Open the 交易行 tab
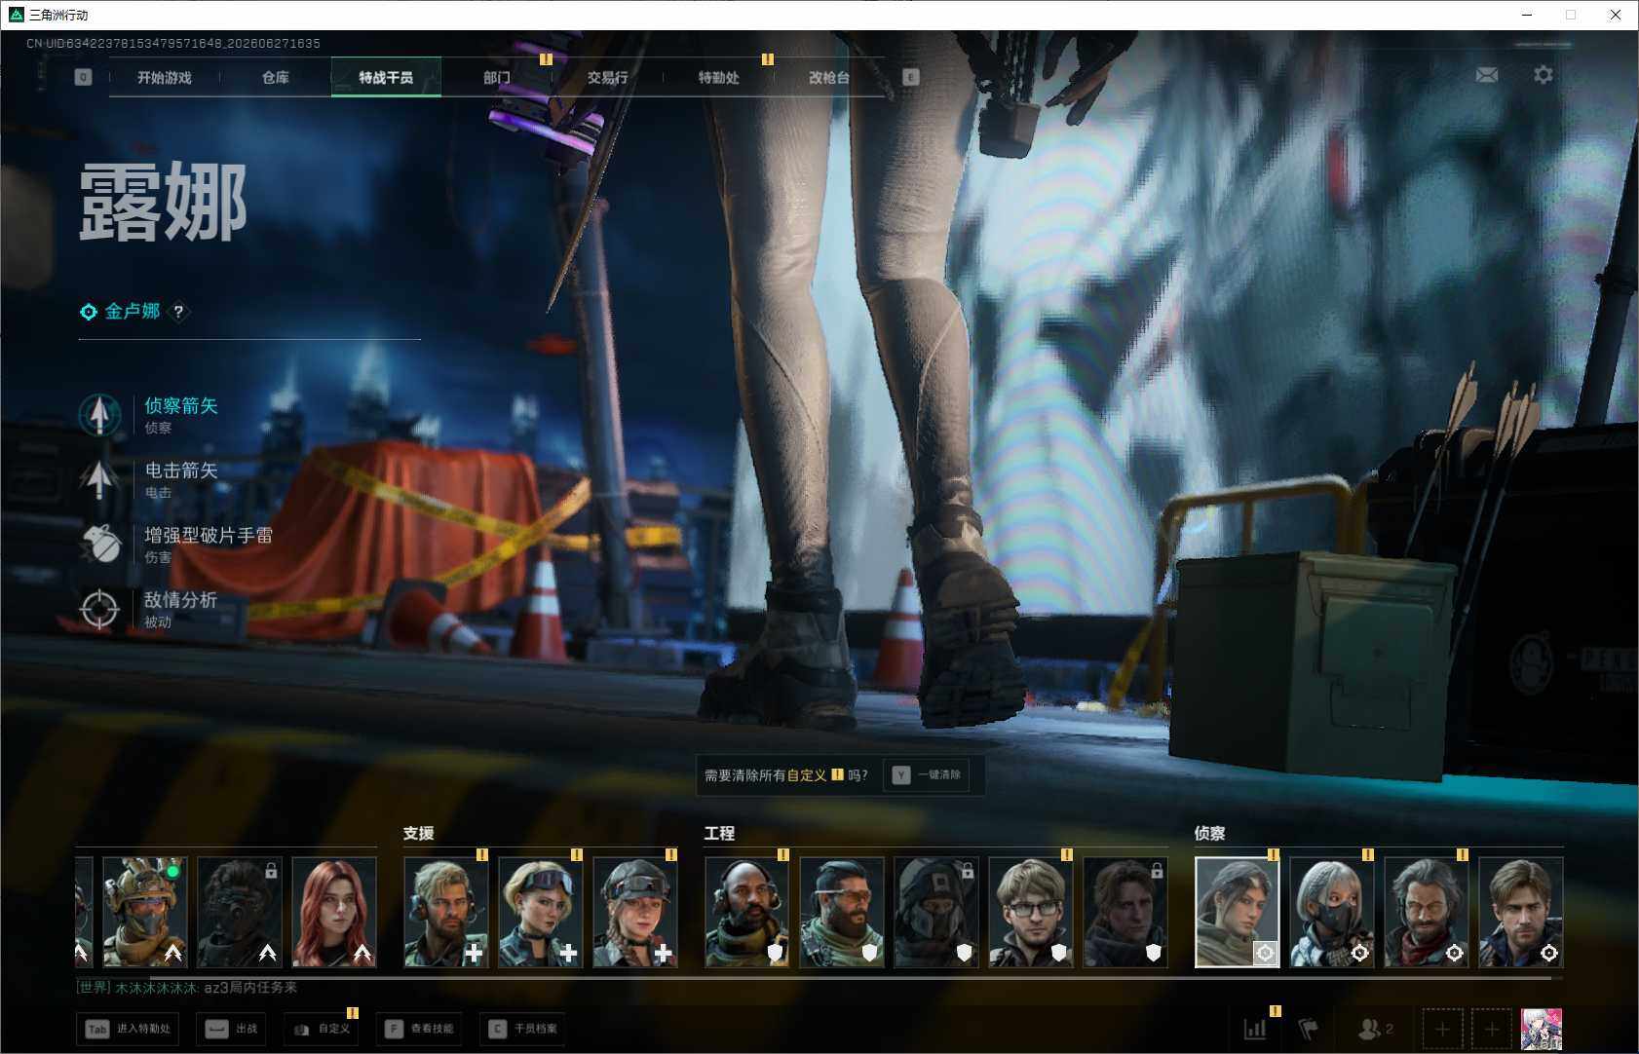1639x1054 pixels. tap(608, 77)
